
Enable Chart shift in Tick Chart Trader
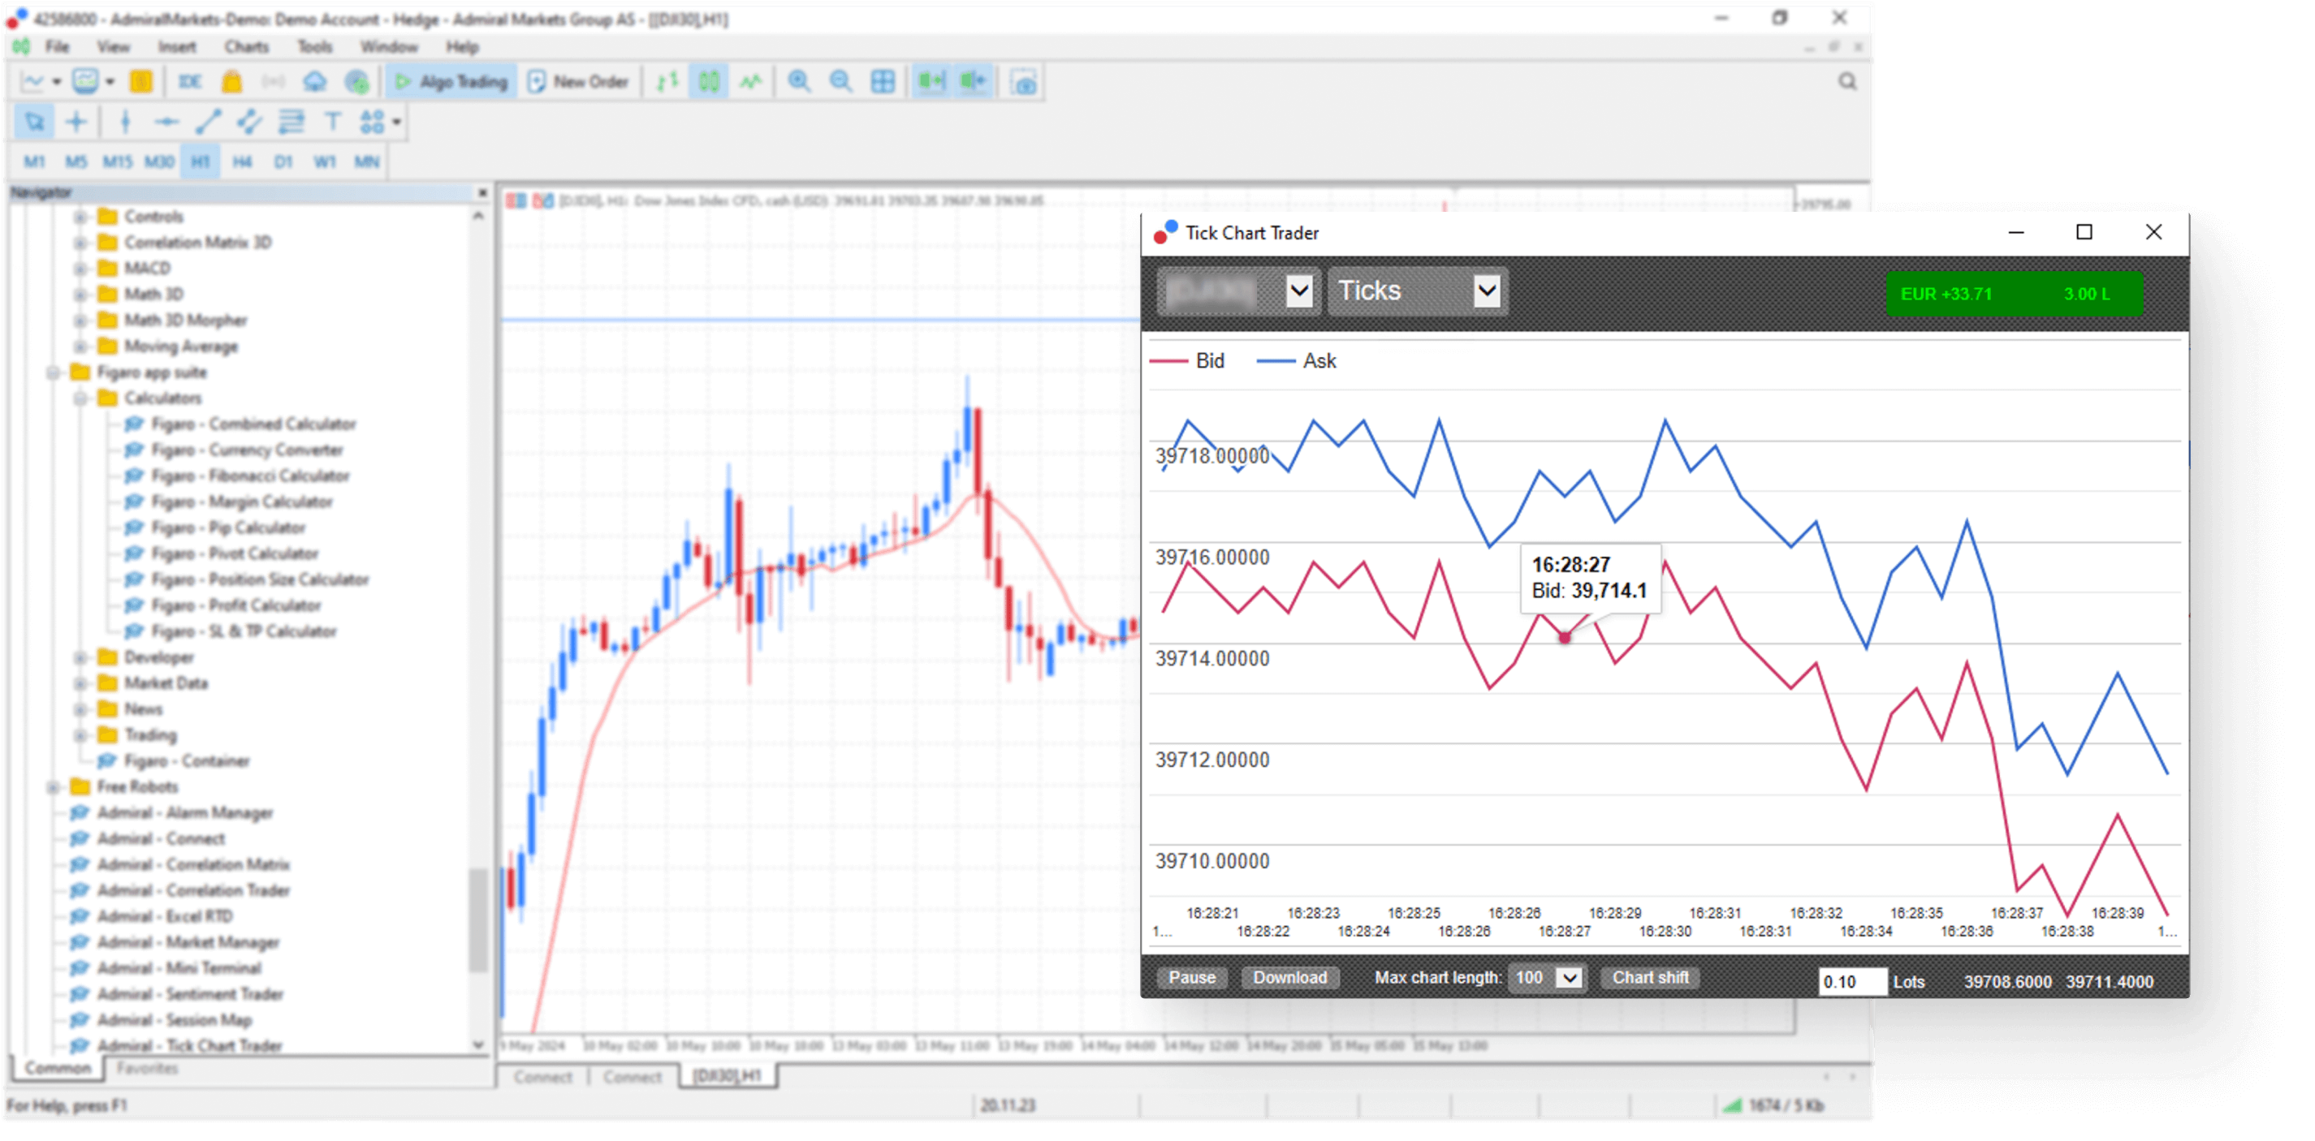coord(1649,978)
